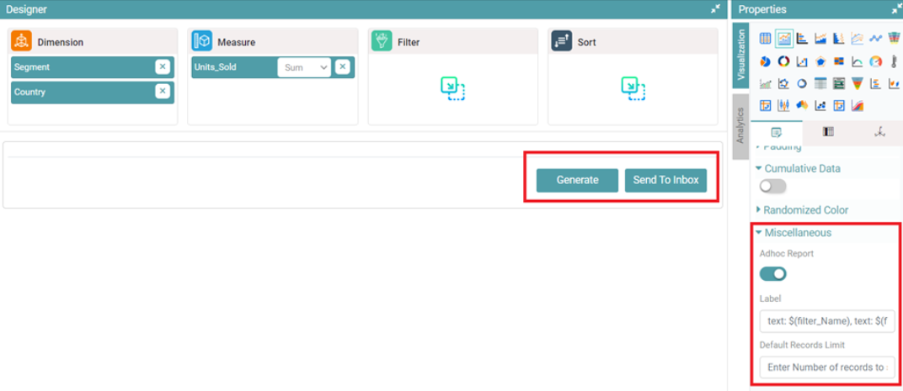Remove the Segment dimension field
The image size is (903, 391).
click(x=162, y=67)
